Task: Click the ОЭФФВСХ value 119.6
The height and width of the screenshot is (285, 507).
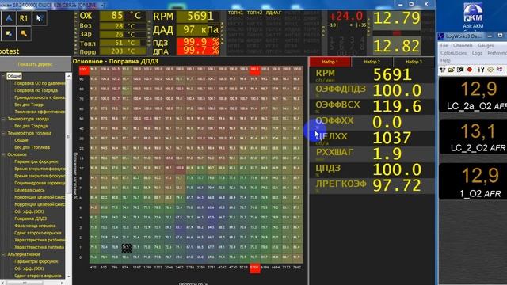Action: (397, 106)
